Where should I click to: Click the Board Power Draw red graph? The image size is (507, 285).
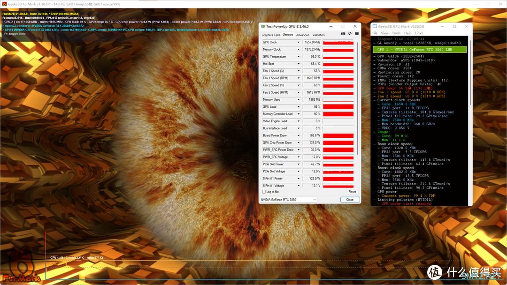[338, 135]
